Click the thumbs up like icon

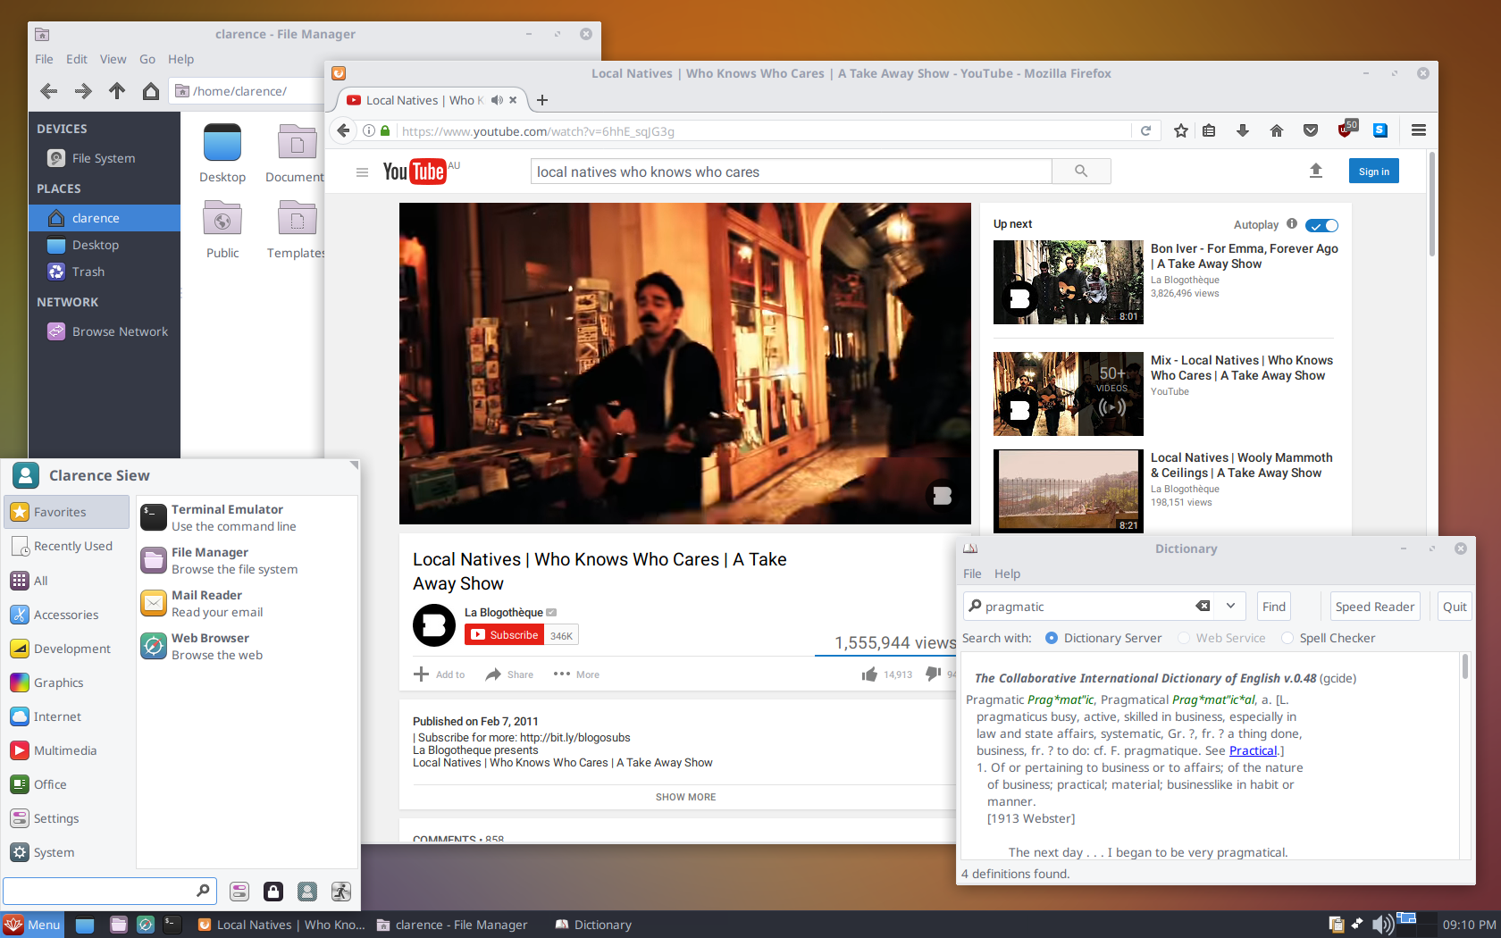[x=869, y=674]
